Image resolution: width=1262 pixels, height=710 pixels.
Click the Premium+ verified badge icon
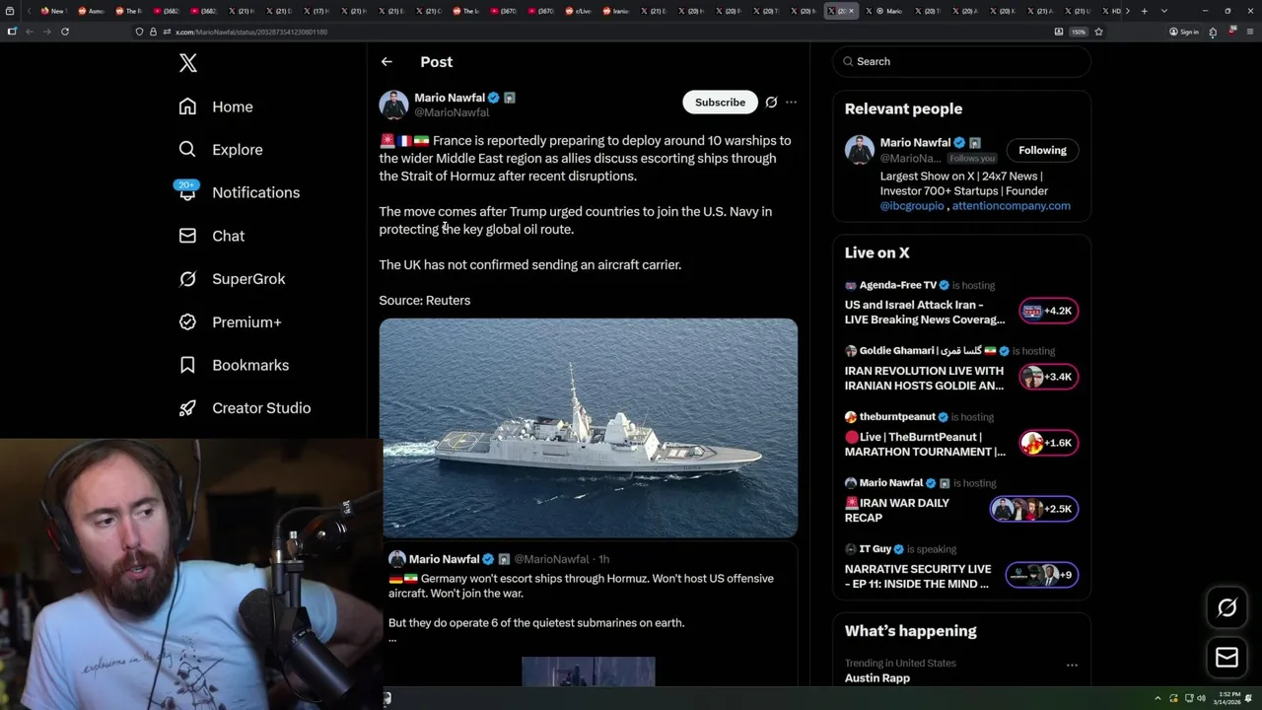point(187,321)
